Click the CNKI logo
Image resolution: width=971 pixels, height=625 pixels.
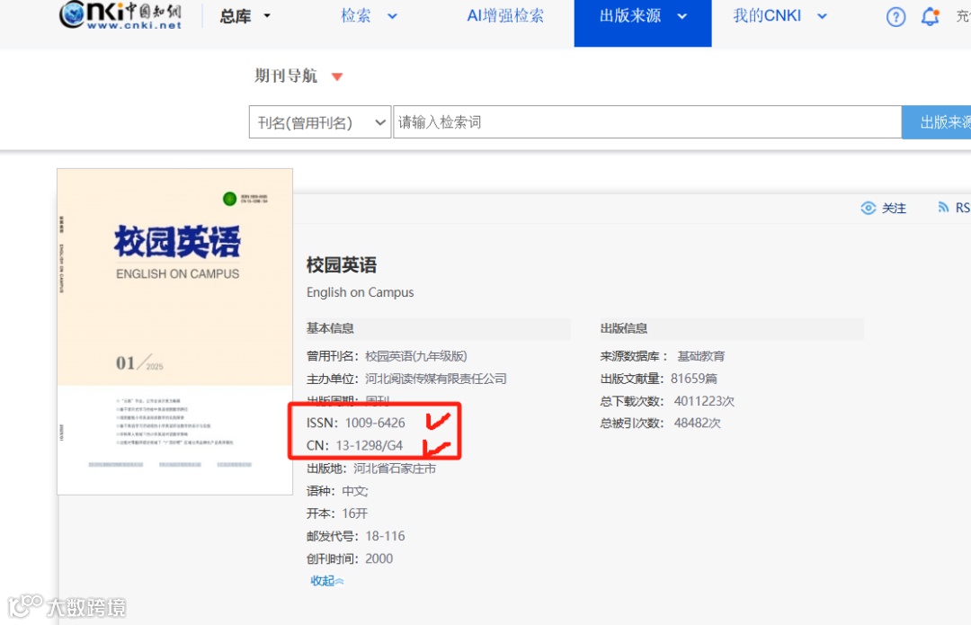pyautogui.click(x=120, y=15)
